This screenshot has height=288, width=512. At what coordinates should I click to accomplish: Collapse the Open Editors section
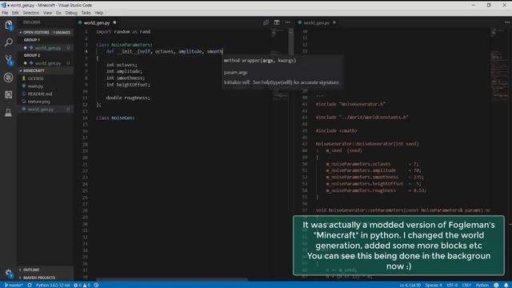(45, 32)
